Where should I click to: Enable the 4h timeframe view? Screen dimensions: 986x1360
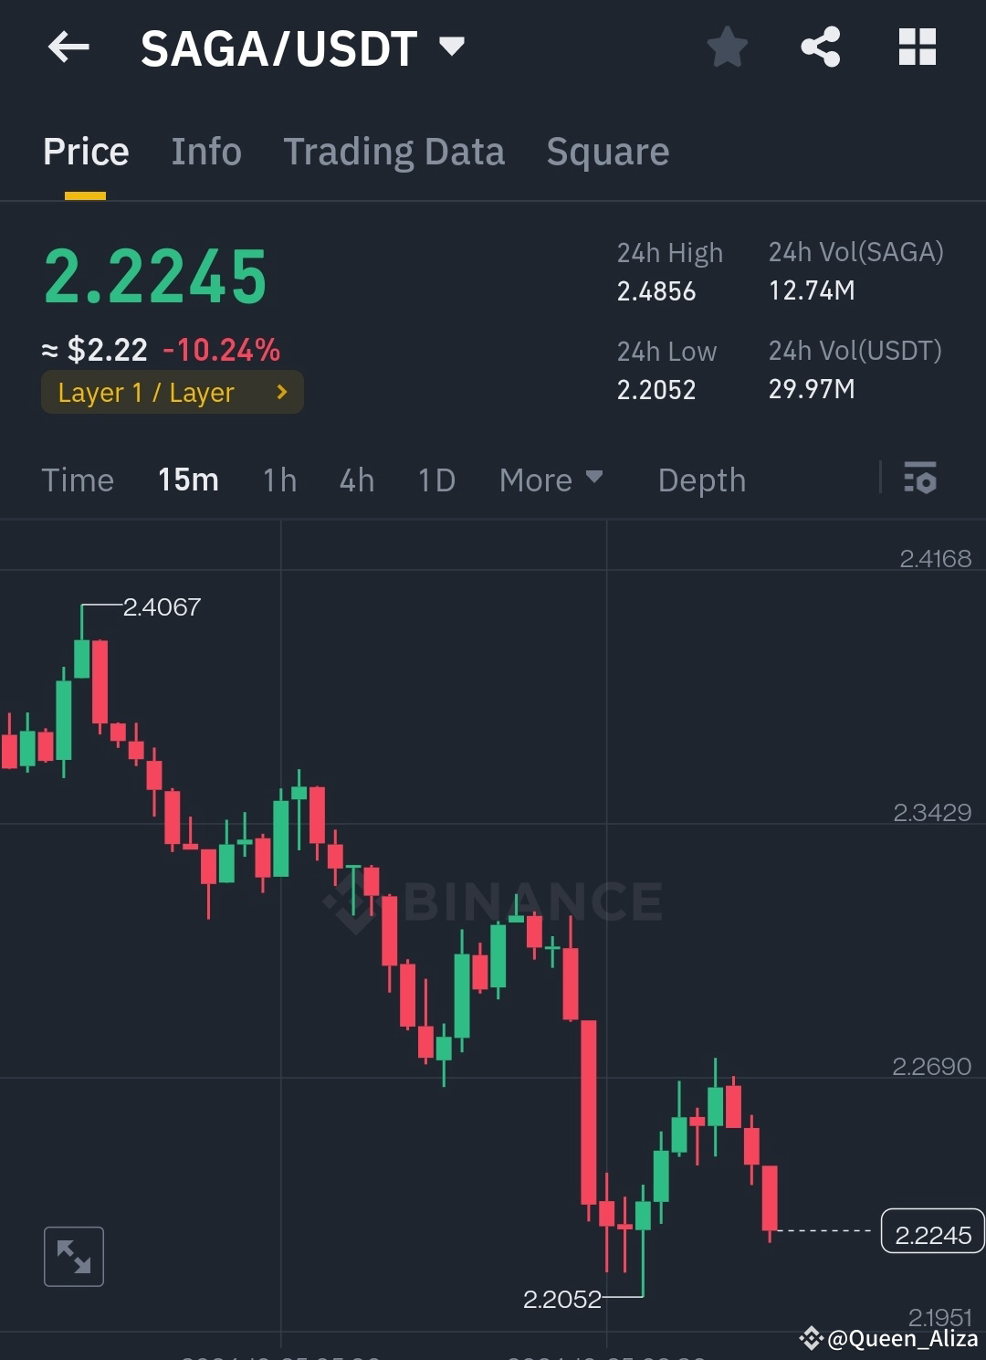pyautogui.click(x=356, y=479)
